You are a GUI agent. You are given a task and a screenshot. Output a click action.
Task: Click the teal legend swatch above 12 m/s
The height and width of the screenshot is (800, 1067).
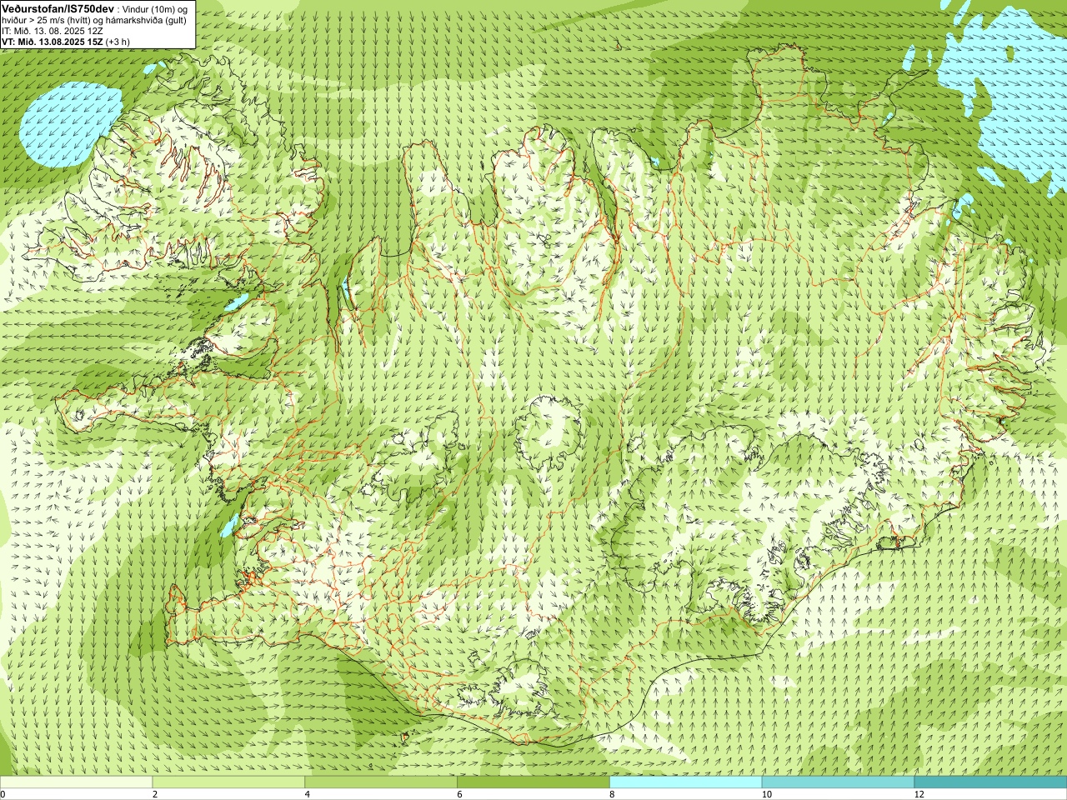click(x=990, y=782)
